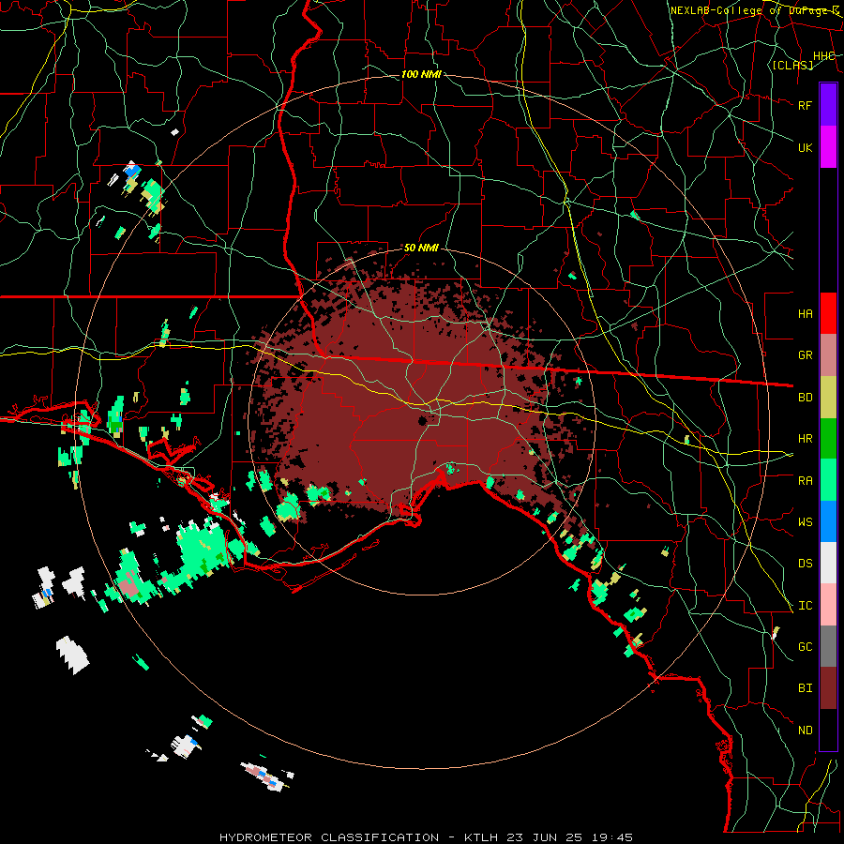This screenshot has height=844, width=844.
Task: Click the "RA" legend label
Action: pos(805,480)
